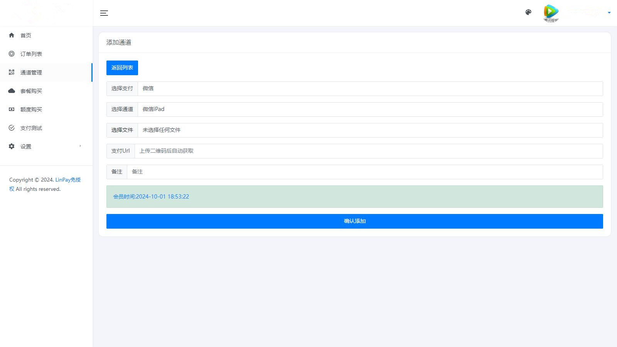The image size is (617, 347).
Task: Click the user avatar image
Action: pyautogui.click(x=551, y=13)
